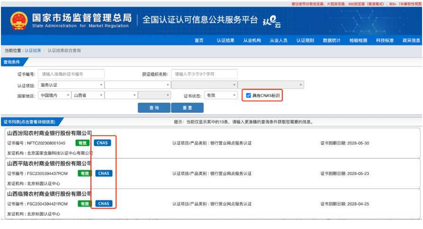The height and width of the screenshot is (229, 423).
Task: Click certificate number FSC2305394437ROM
Action: pos(47,174)
